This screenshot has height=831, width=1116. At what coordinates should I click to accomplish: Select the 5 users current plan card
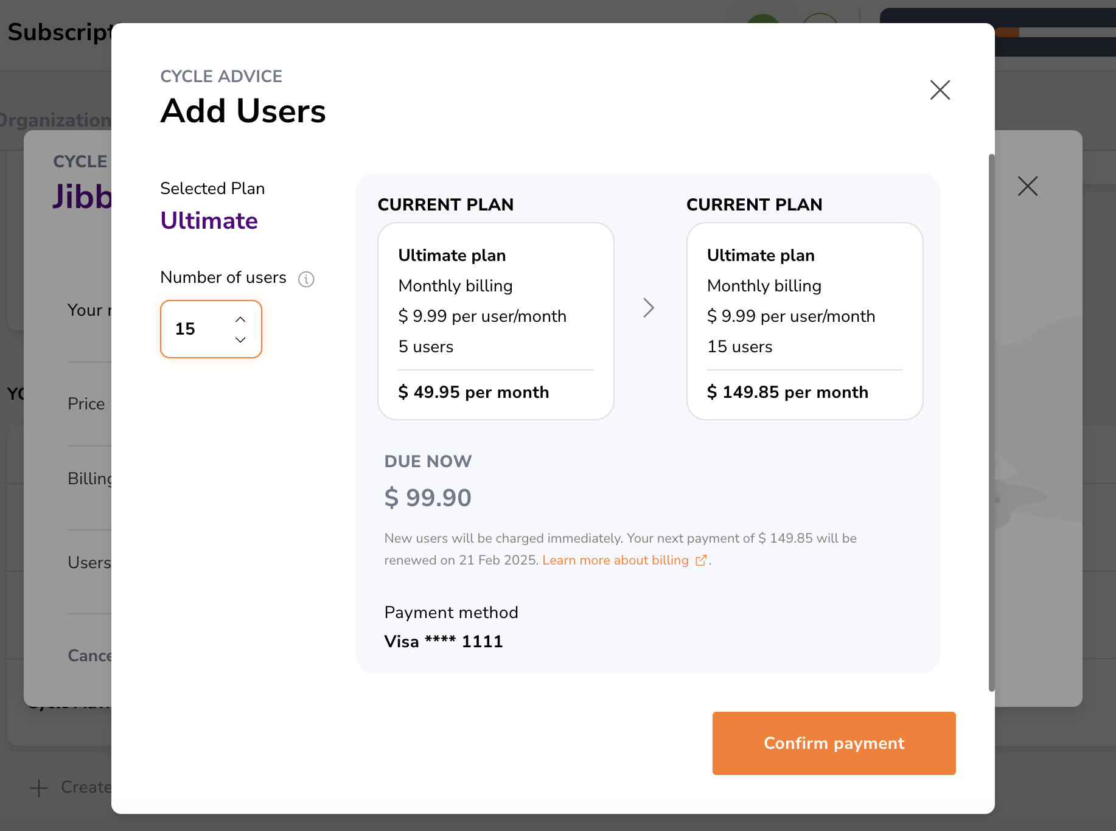click(496, 321)
